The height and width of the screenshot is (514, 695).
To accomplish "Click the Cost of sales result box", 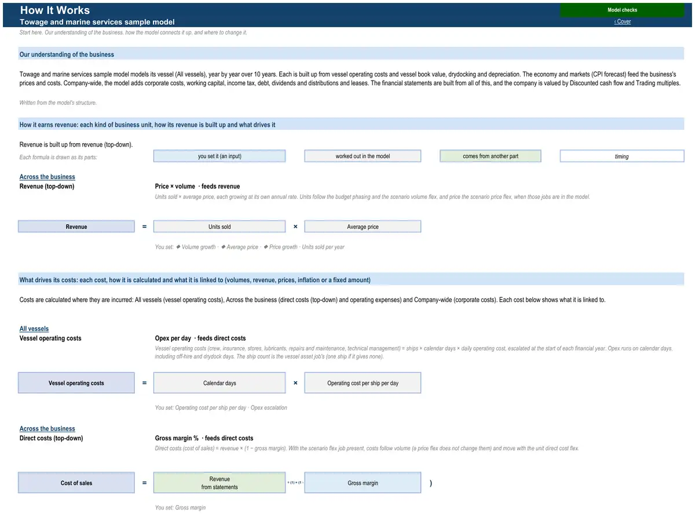I will (x=76, y=483).
